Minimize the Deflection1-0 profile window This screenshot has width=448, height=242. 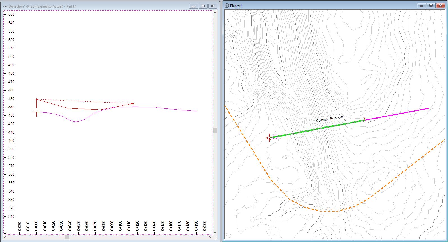point(193,6)
